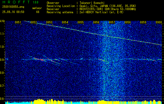Click the Receiver label
This screenshot has height=104, width=164.
pos(53,9)
